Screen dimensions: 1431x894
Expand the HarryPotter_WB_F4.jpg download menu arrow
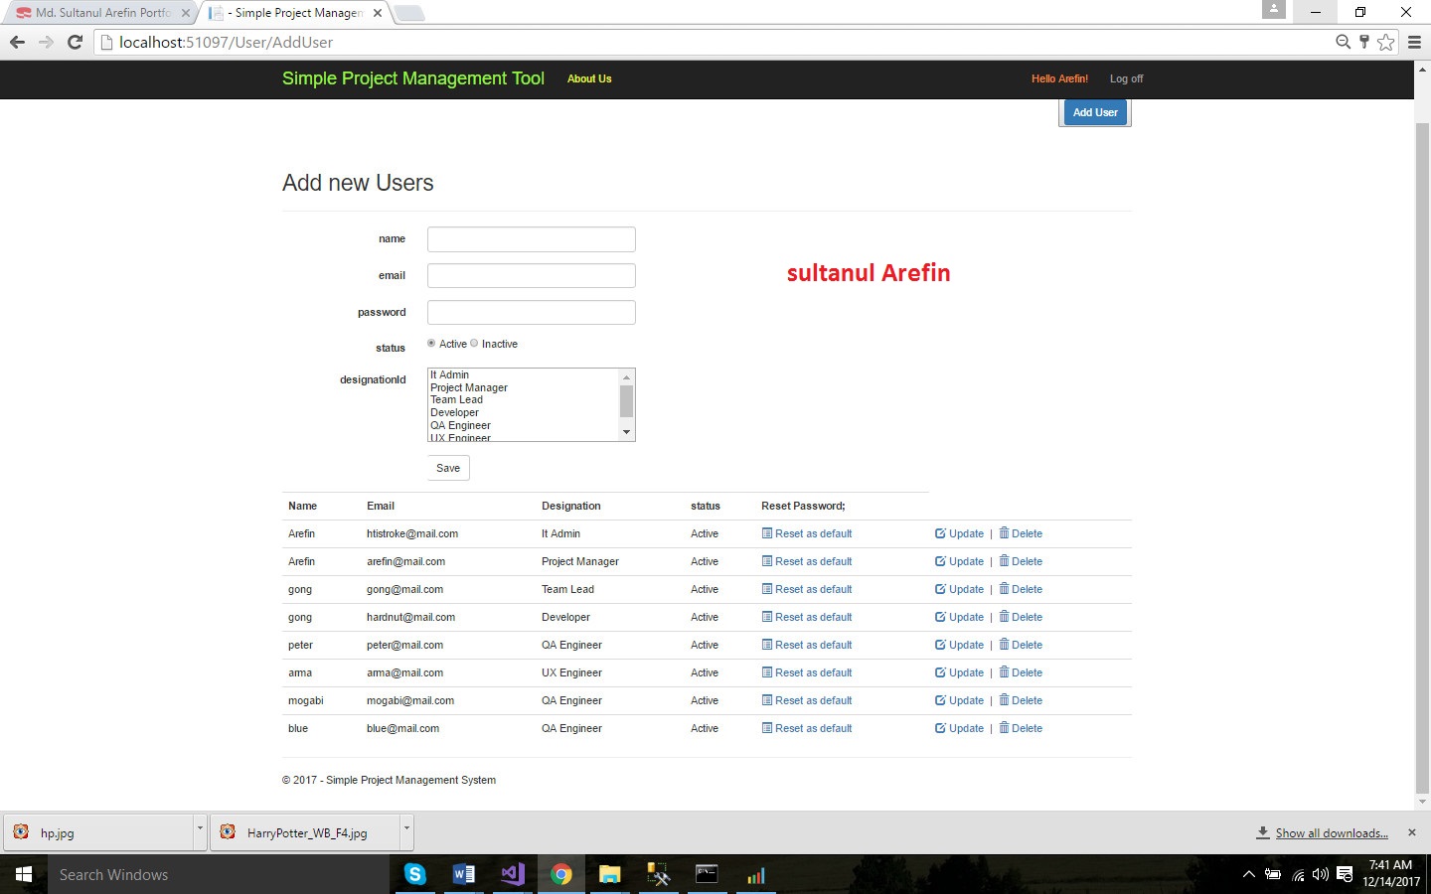coord(405,828)
